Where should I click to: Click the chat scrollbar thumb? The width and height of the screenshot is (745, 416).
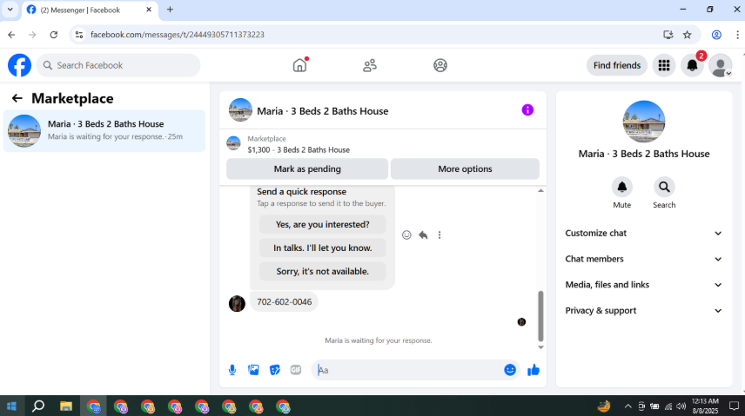pos(540,316)
